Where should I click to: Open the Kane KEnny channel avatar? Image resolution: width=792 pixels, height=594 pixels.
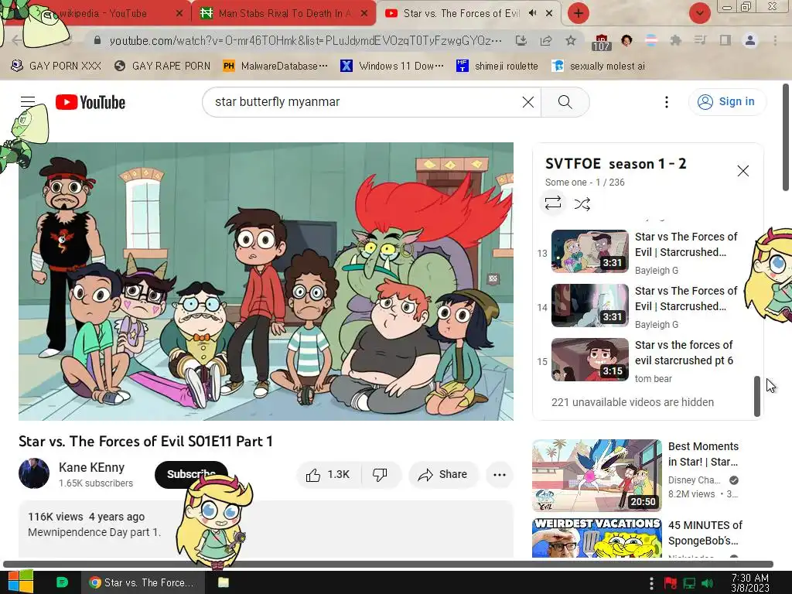[x=34, y=473]
